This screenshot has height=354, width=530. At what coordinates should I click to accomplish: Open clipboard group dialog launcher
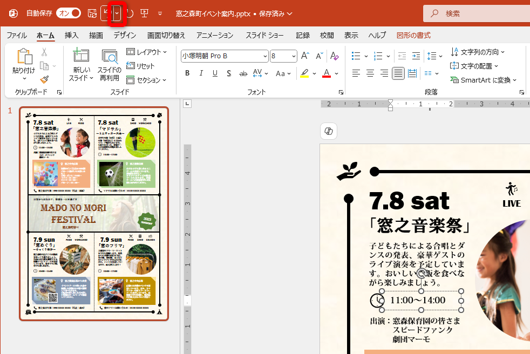[x=59, y=92]
